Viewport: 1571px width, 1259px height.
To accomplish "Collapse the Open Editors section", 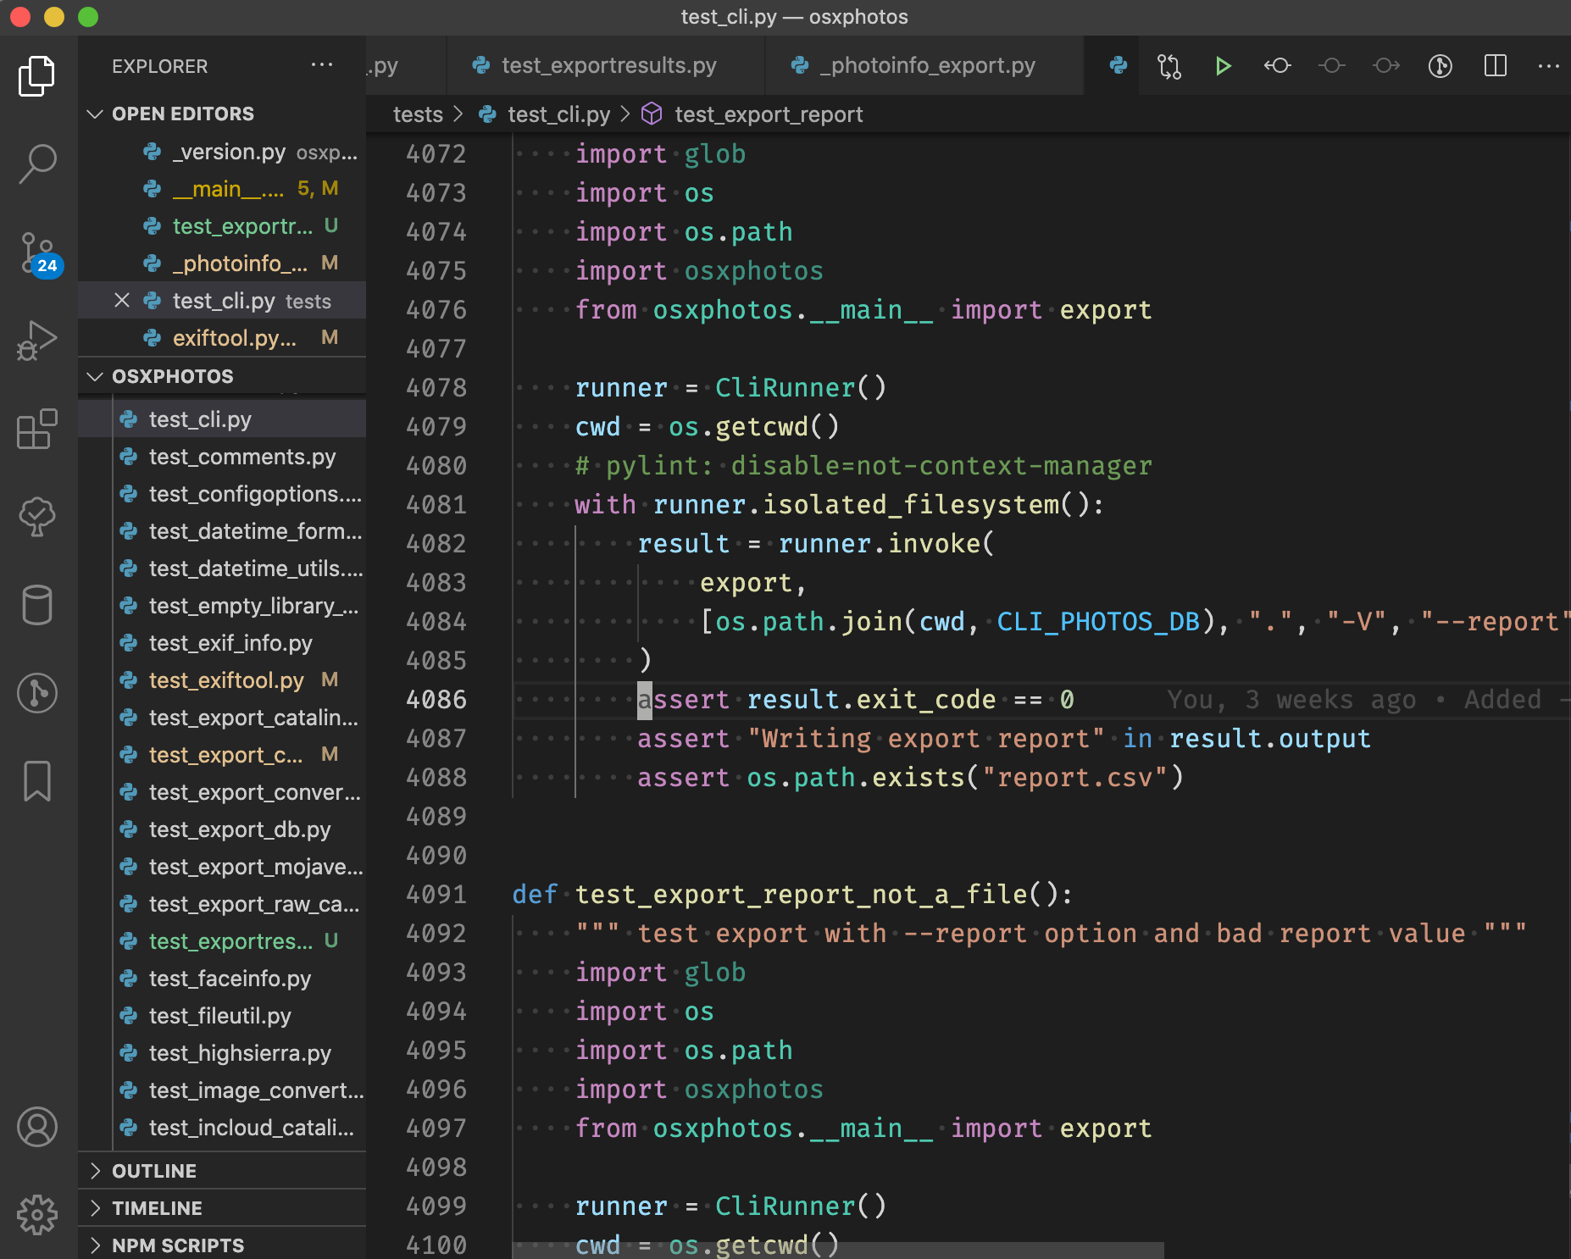I will pyautogui.click(x=96, y=114).
